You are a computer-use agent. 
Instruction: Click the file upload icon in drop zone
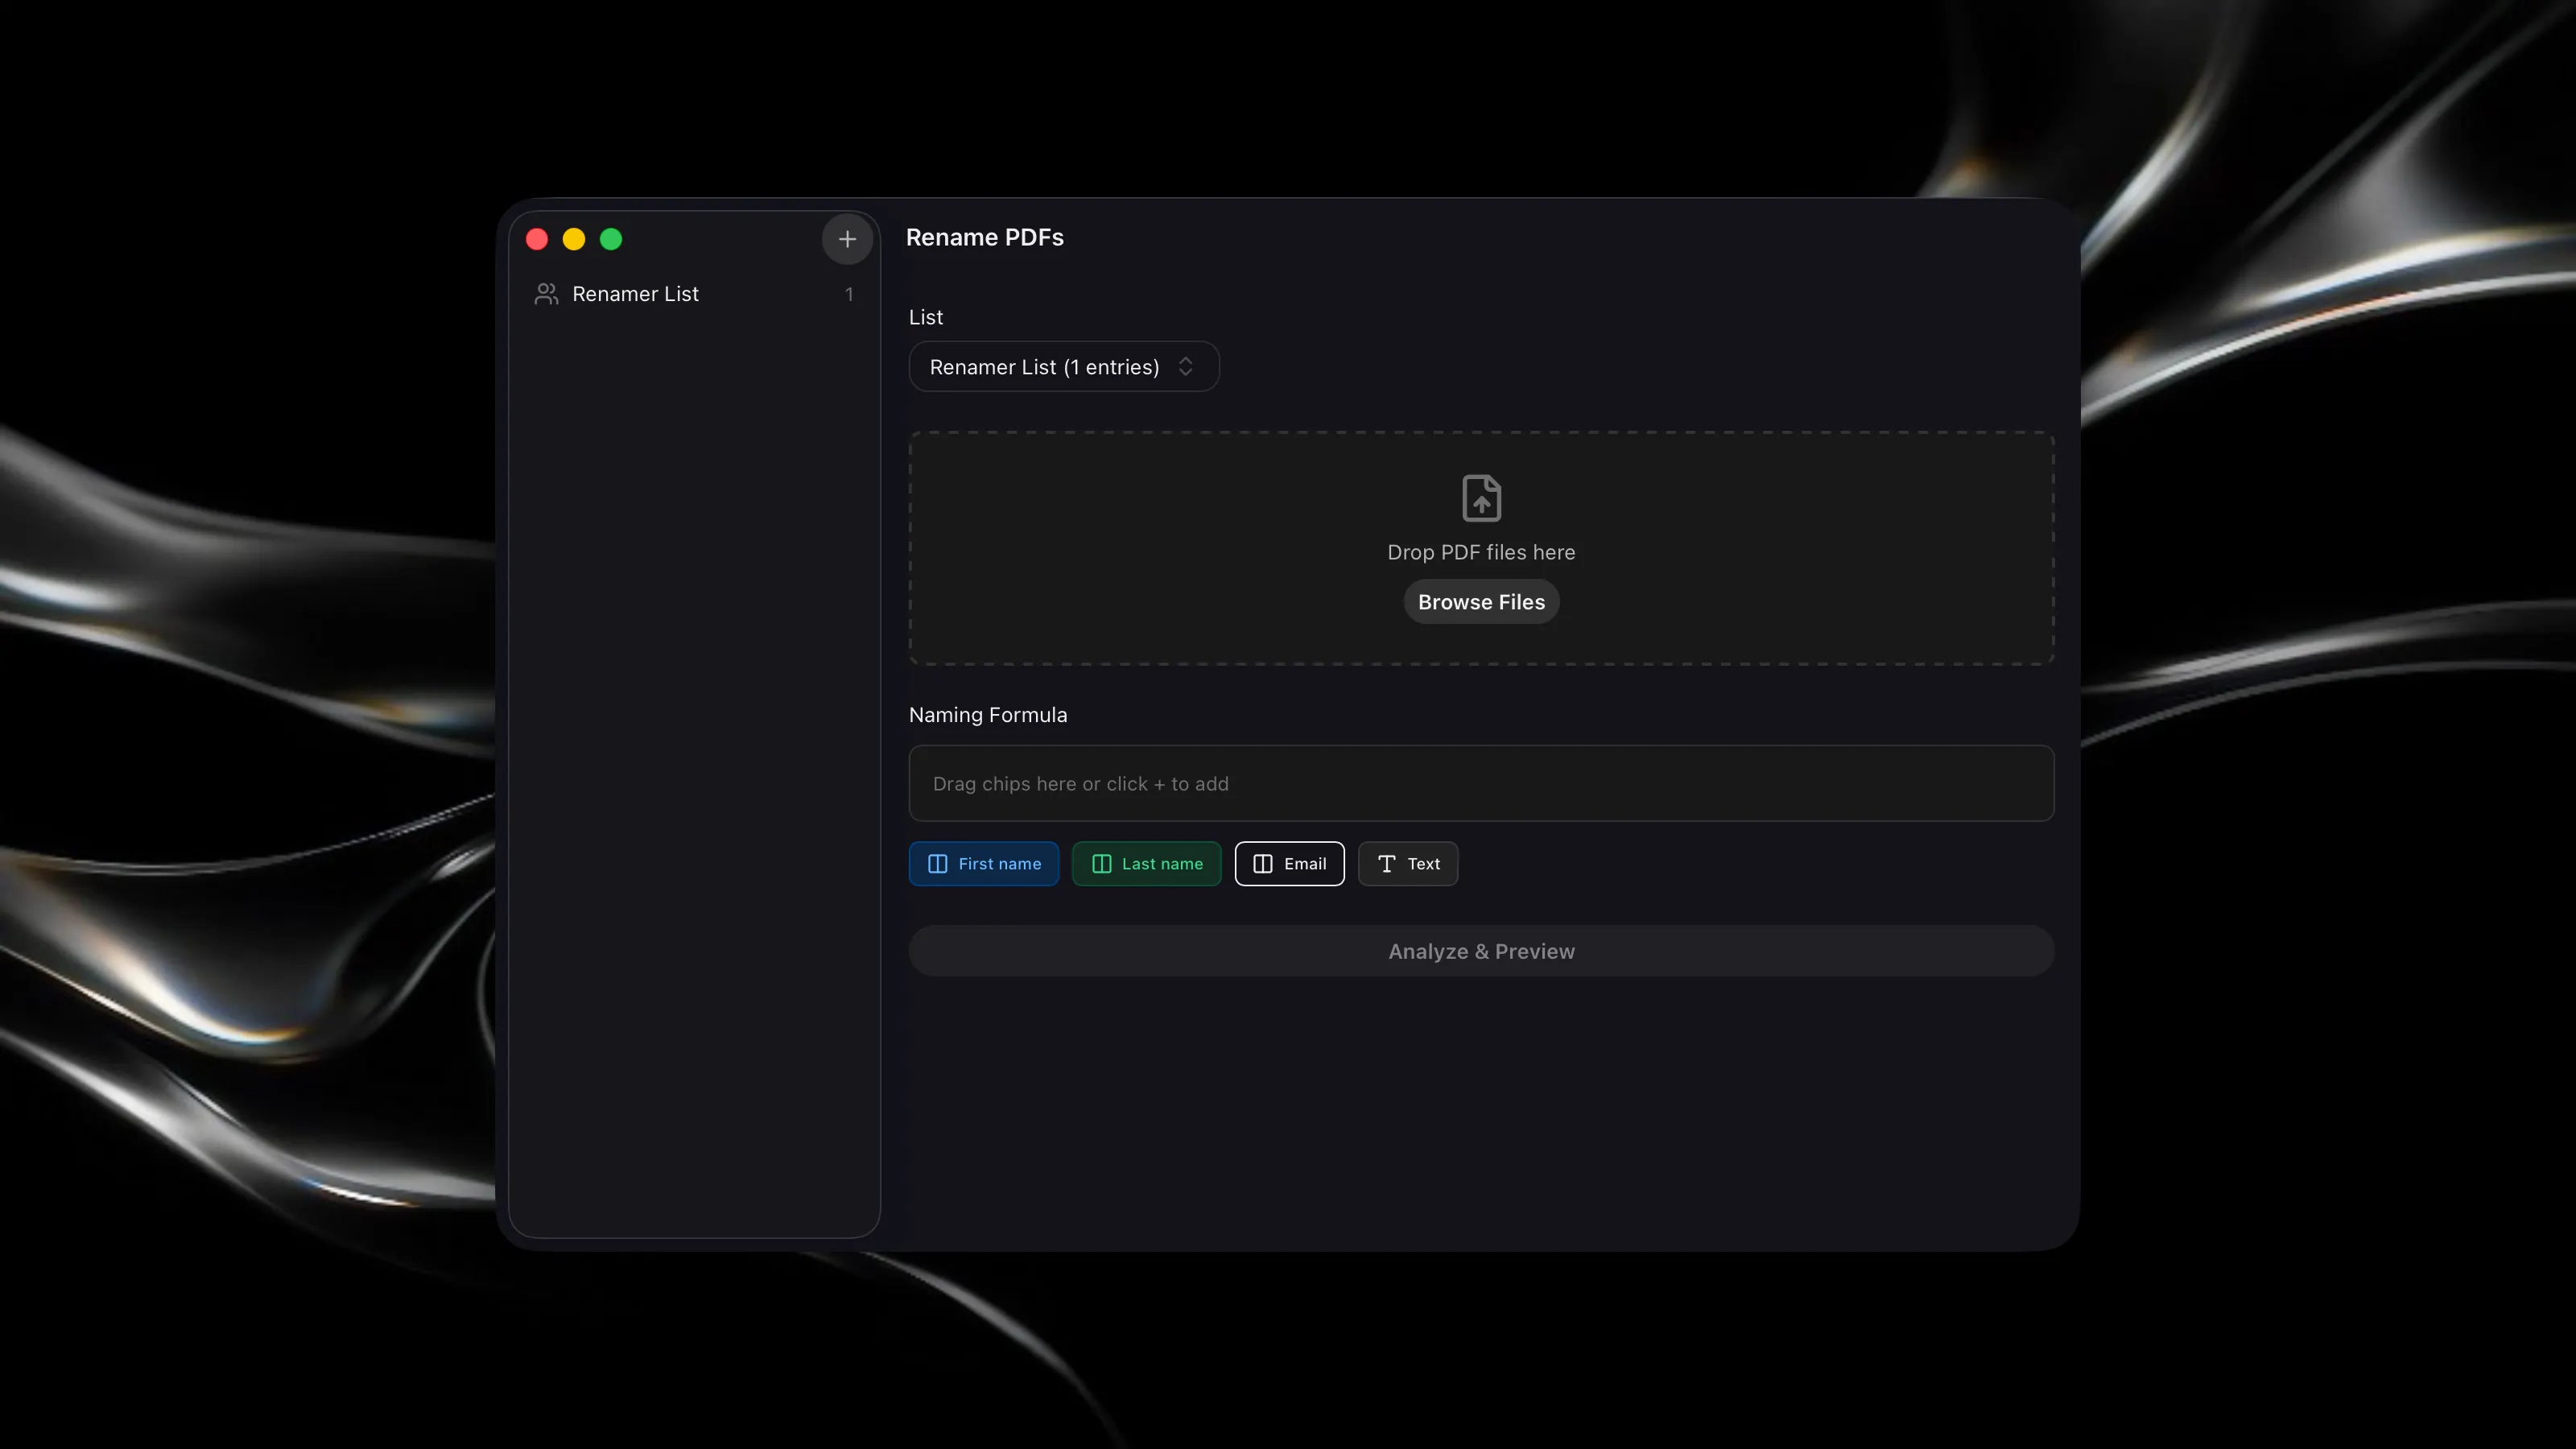coord(1481,498)
